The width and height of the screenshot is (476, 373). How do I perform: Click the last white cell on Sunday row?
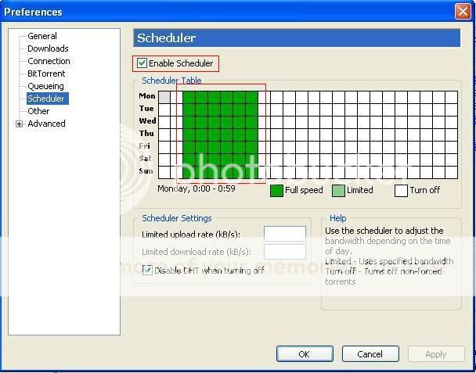click(x=452, y=172)
